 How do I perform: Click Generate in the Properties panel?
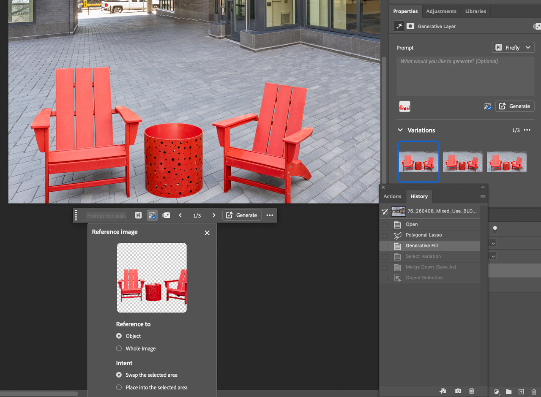pos(515,106)
